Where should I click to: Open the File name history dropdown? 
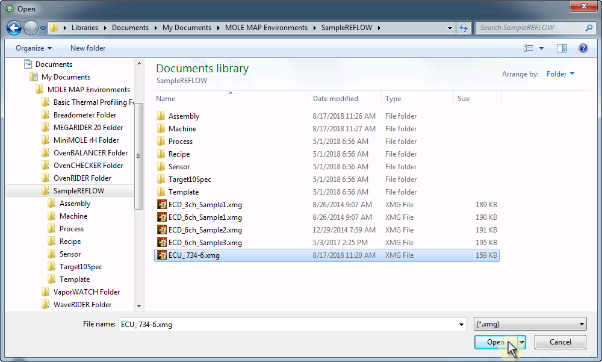coord(461,324)
